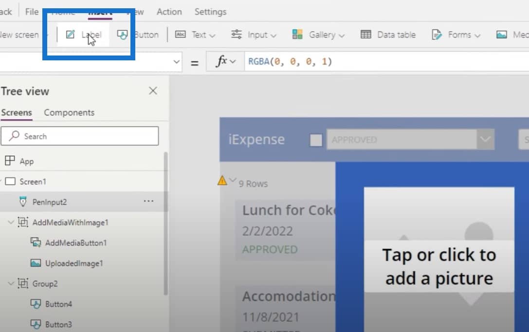Select UploadedImage1 in the tree
This screenshot has width=529, height=332.
coord(74,263)
